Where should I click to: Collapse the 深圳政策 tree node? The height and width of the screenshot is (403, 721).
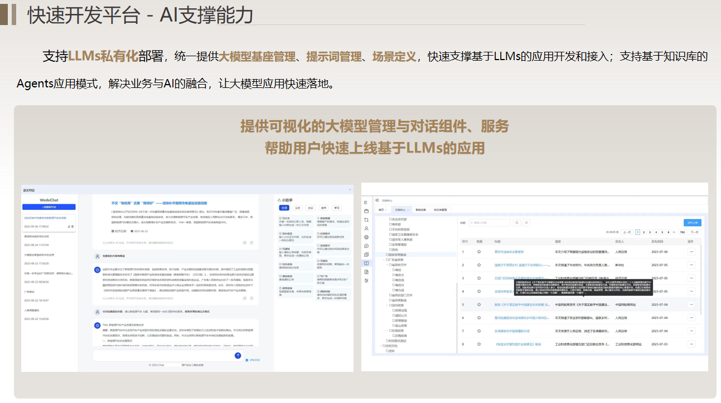coord(388,305)
